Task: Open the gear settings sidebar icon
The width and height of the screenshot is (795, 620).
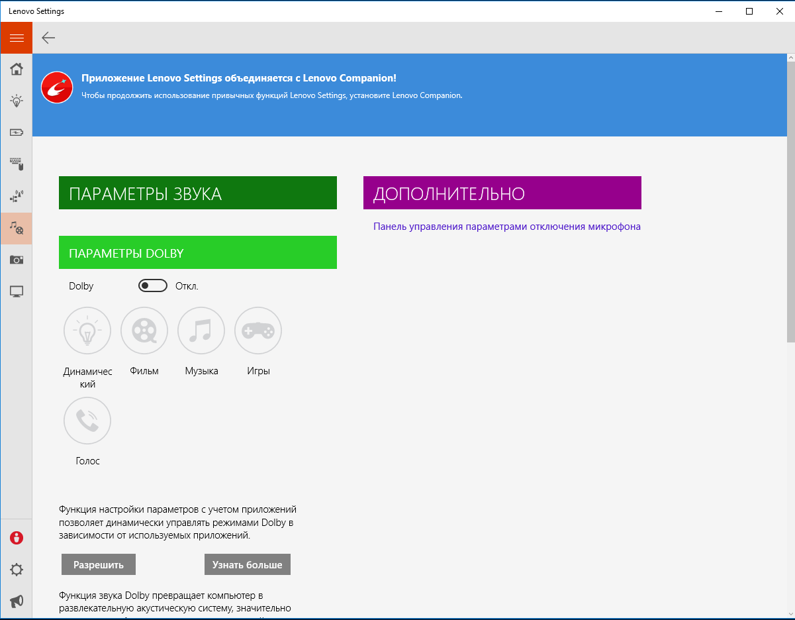Action: (x=17, y=570)
